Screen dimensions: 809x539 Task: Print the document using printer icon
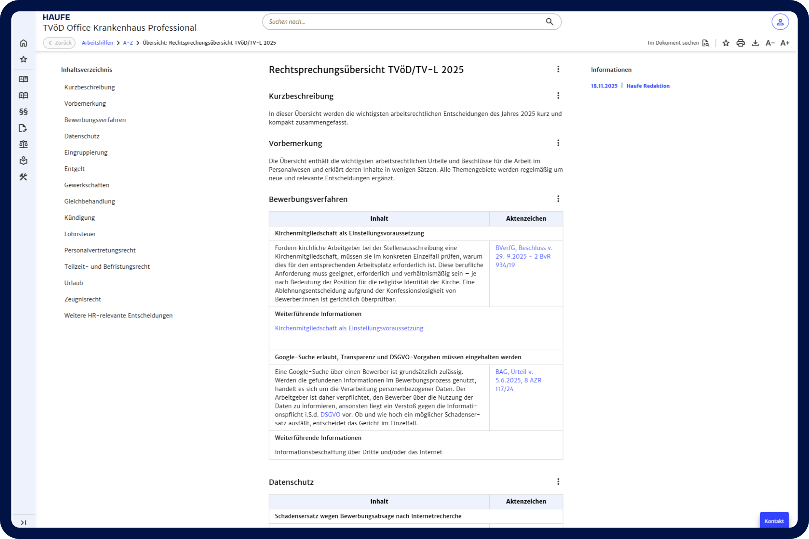(x=740, y=43)
